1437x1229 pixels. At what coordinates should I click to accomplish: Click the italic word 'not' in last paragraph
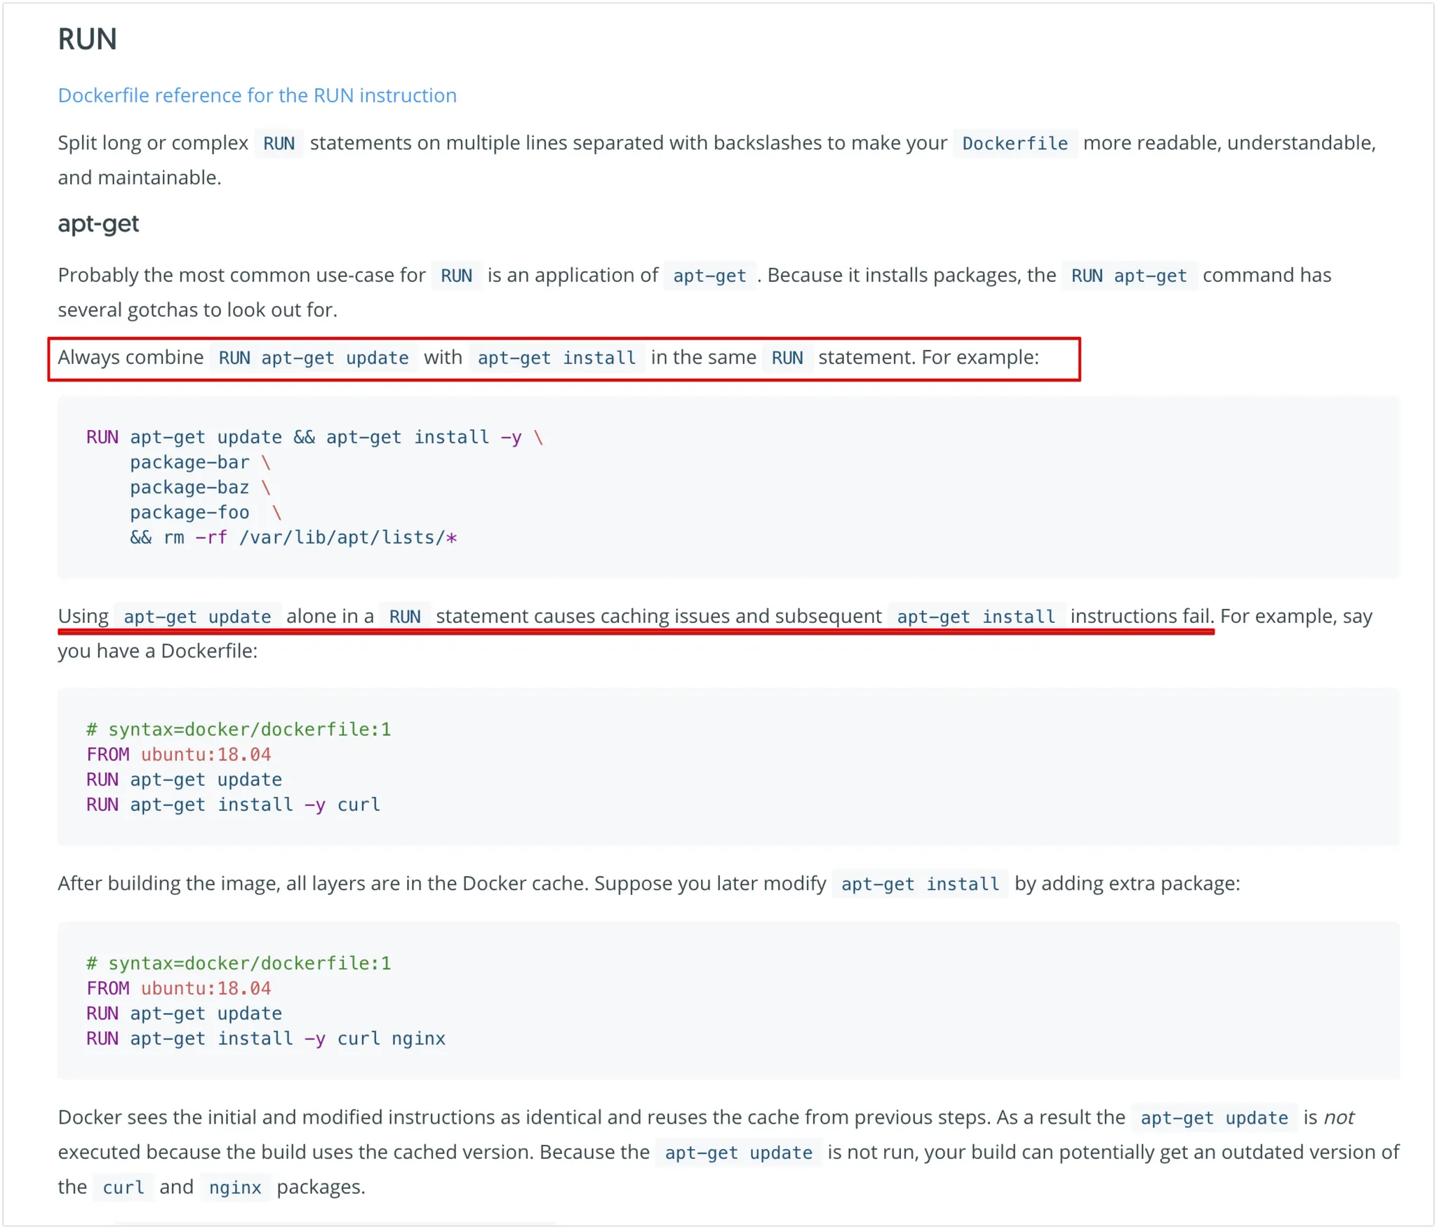(1338, 1118)
